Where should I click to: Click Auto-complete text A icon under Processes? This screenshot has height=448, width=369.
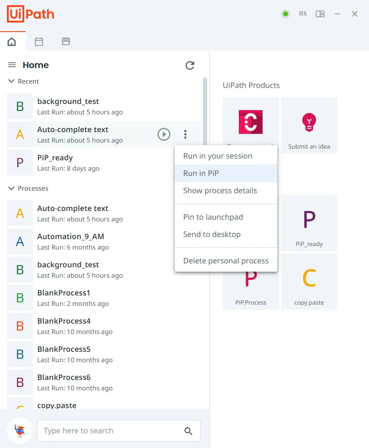(20, 213)
